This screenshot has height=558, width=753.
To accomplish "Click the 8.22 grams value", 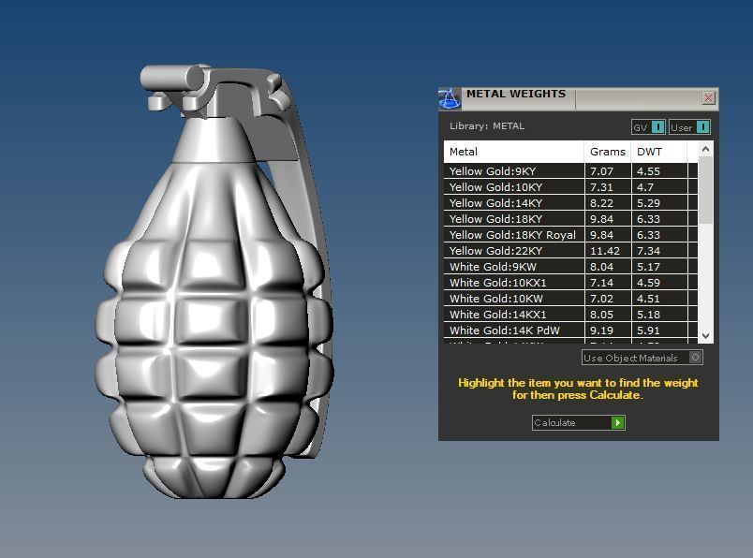I will pyautogui.click(x=601, y=202).
